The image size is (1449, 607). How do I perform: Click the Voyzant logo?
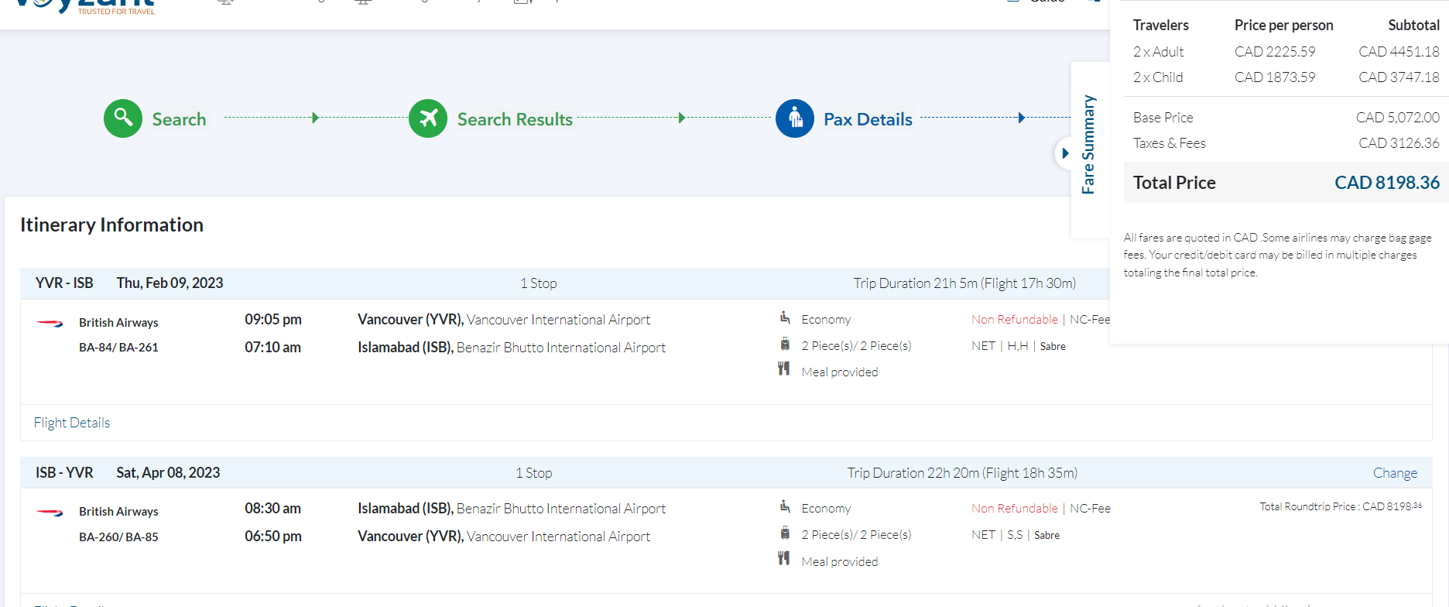pos(85,6)
